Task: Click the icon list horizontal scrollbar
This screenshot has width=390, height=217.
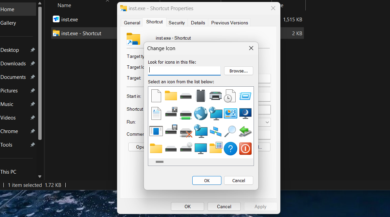Action: [159, 162]
